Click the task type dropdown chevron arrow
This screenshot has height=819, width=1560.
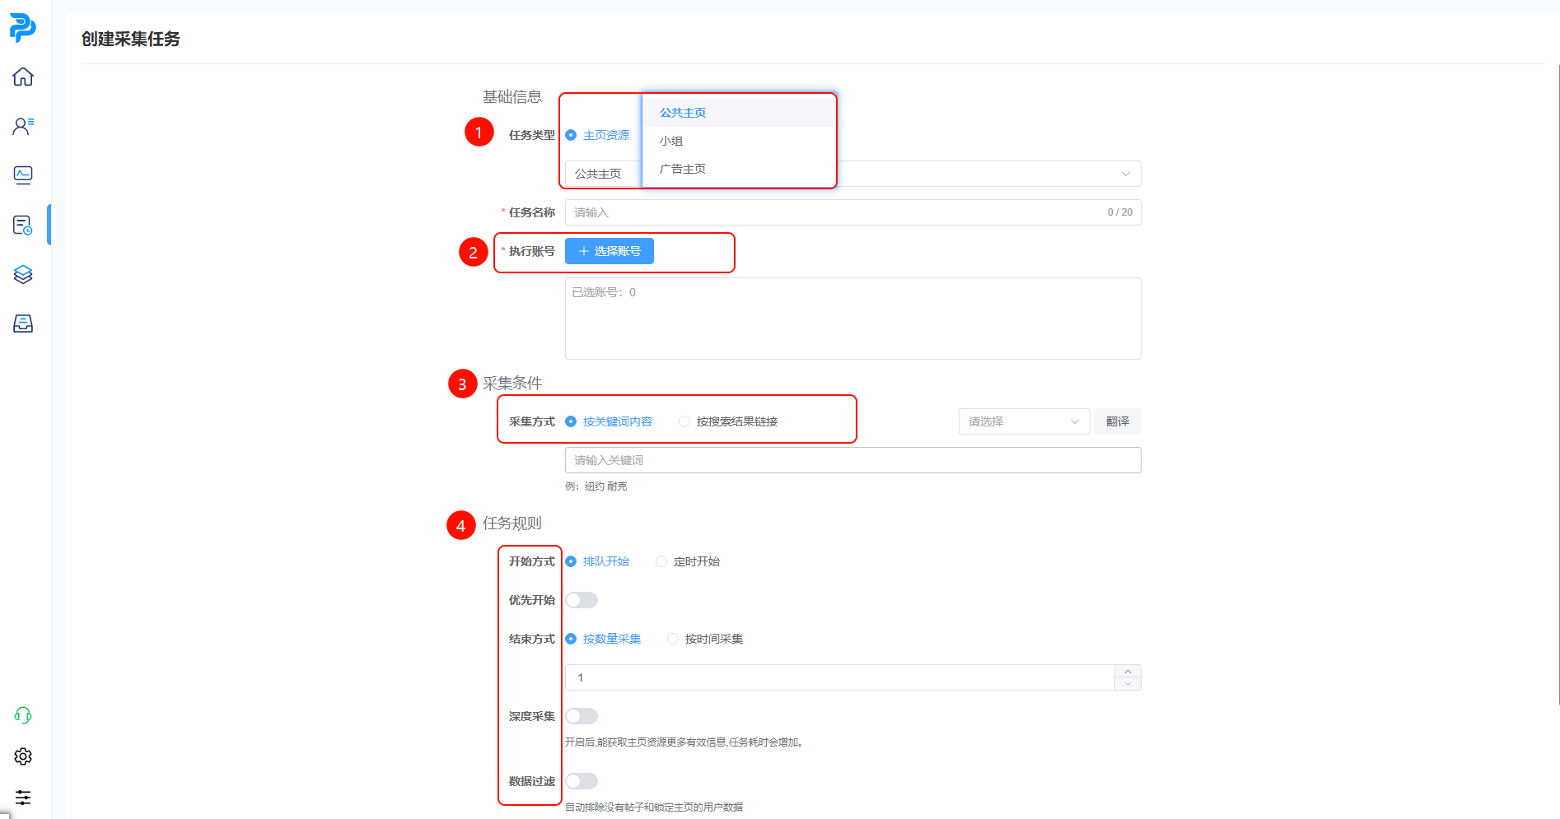[x=1125, y=174]
